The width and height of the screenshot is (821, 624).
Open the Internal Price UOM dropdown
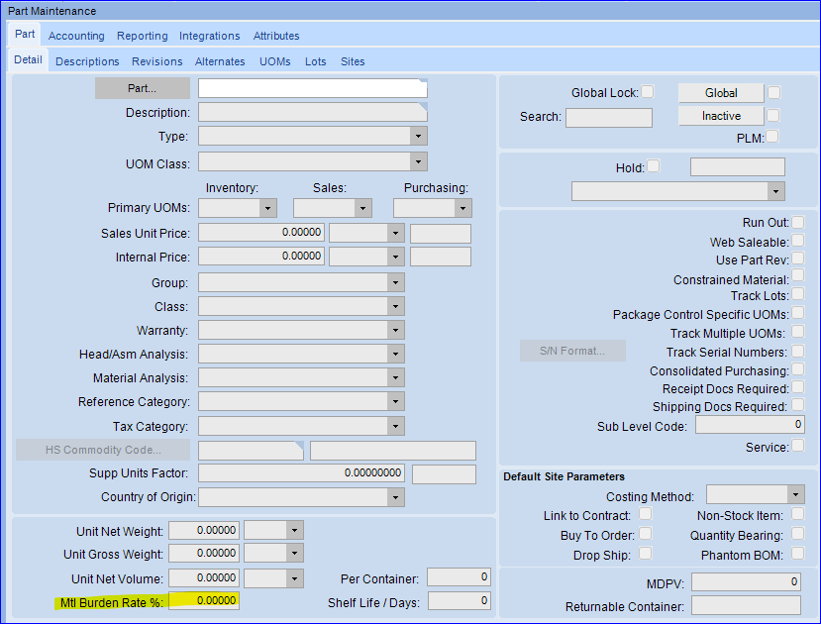click(x=396, y=257)
